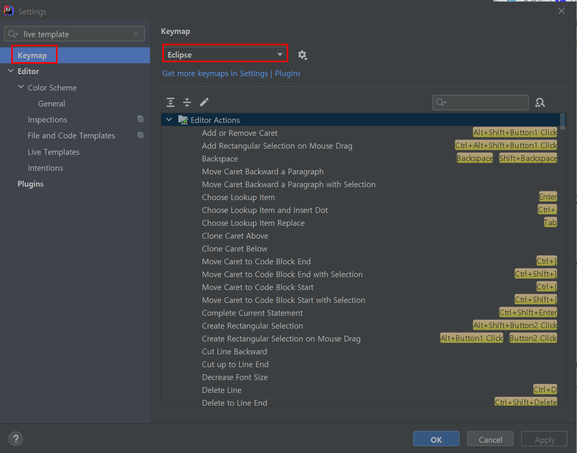Click the Collapse All icon in keymap toolbar

pyautogui.click(x=187, y=102)
